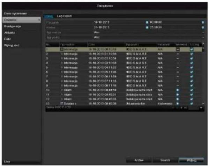Viewport: 209px width, 166px height.
Task: Play recording for log entry 10 alarm
Action: coord(178,90)
